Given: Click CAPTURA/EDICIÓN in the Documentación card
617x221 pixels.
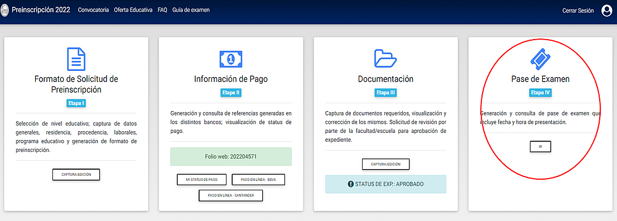Looking at the screenshot, I should coord(385,164).
